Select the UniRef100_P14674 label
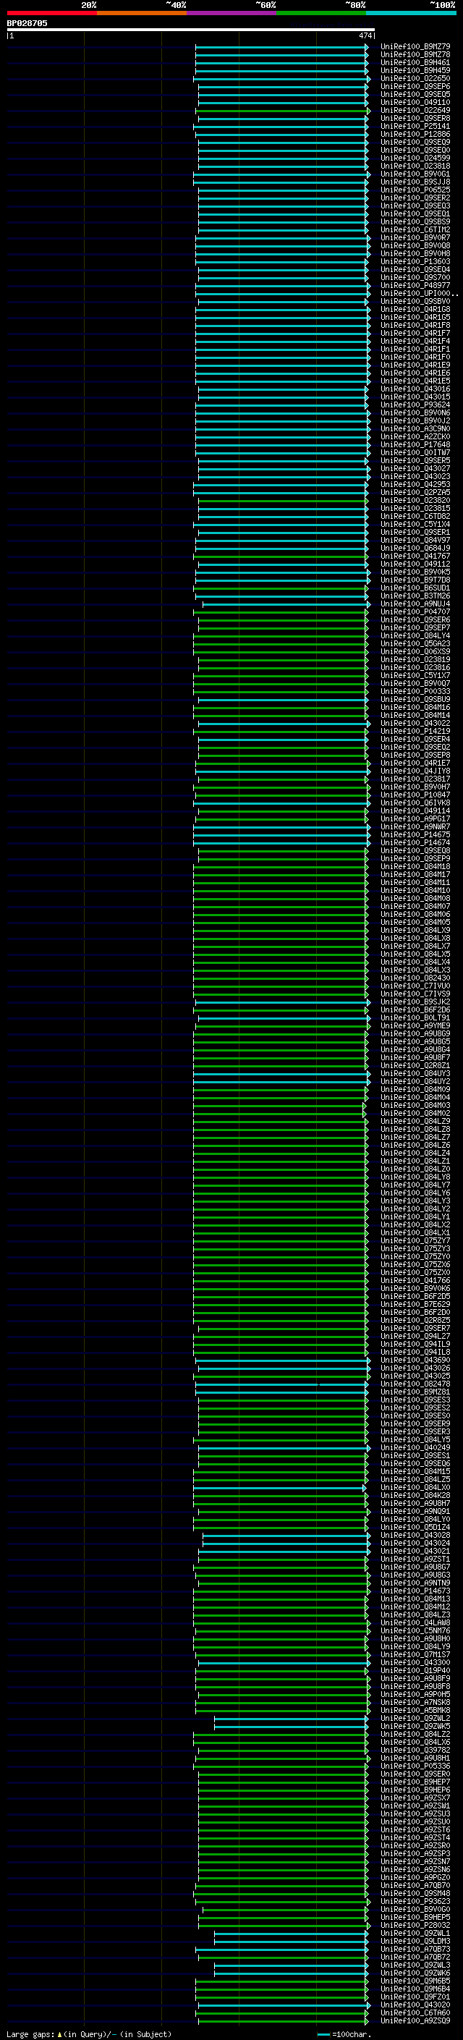This screenshot has width=463, height=2040. point(415,842)
